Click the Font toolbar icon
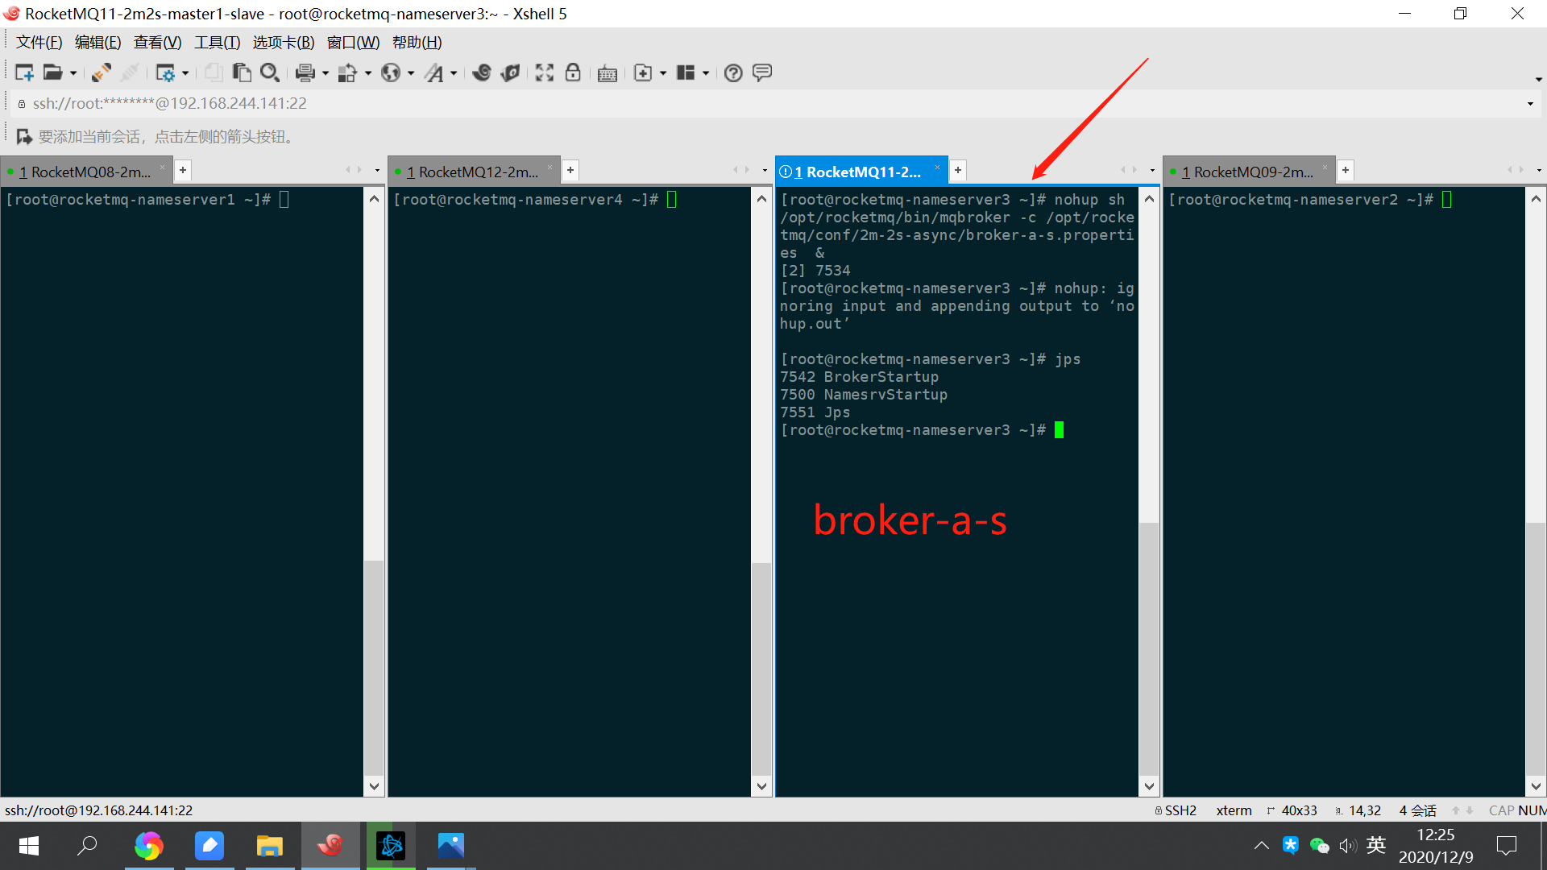The width and height of the screenshot is (1547, 870). tap(434, 72)
